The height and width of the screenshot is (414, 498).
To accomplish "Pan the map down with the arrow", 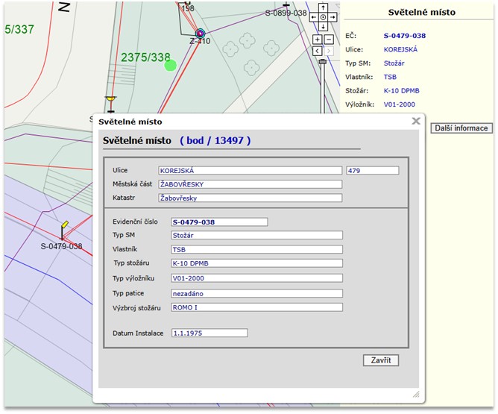I will [x=323, y=27].
